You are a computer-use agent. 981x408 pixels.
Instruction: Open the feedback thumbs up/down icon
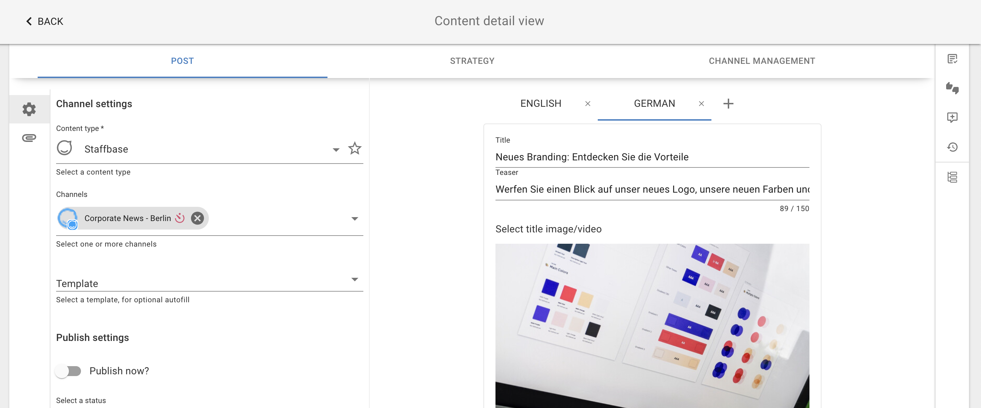pos(952,88)
